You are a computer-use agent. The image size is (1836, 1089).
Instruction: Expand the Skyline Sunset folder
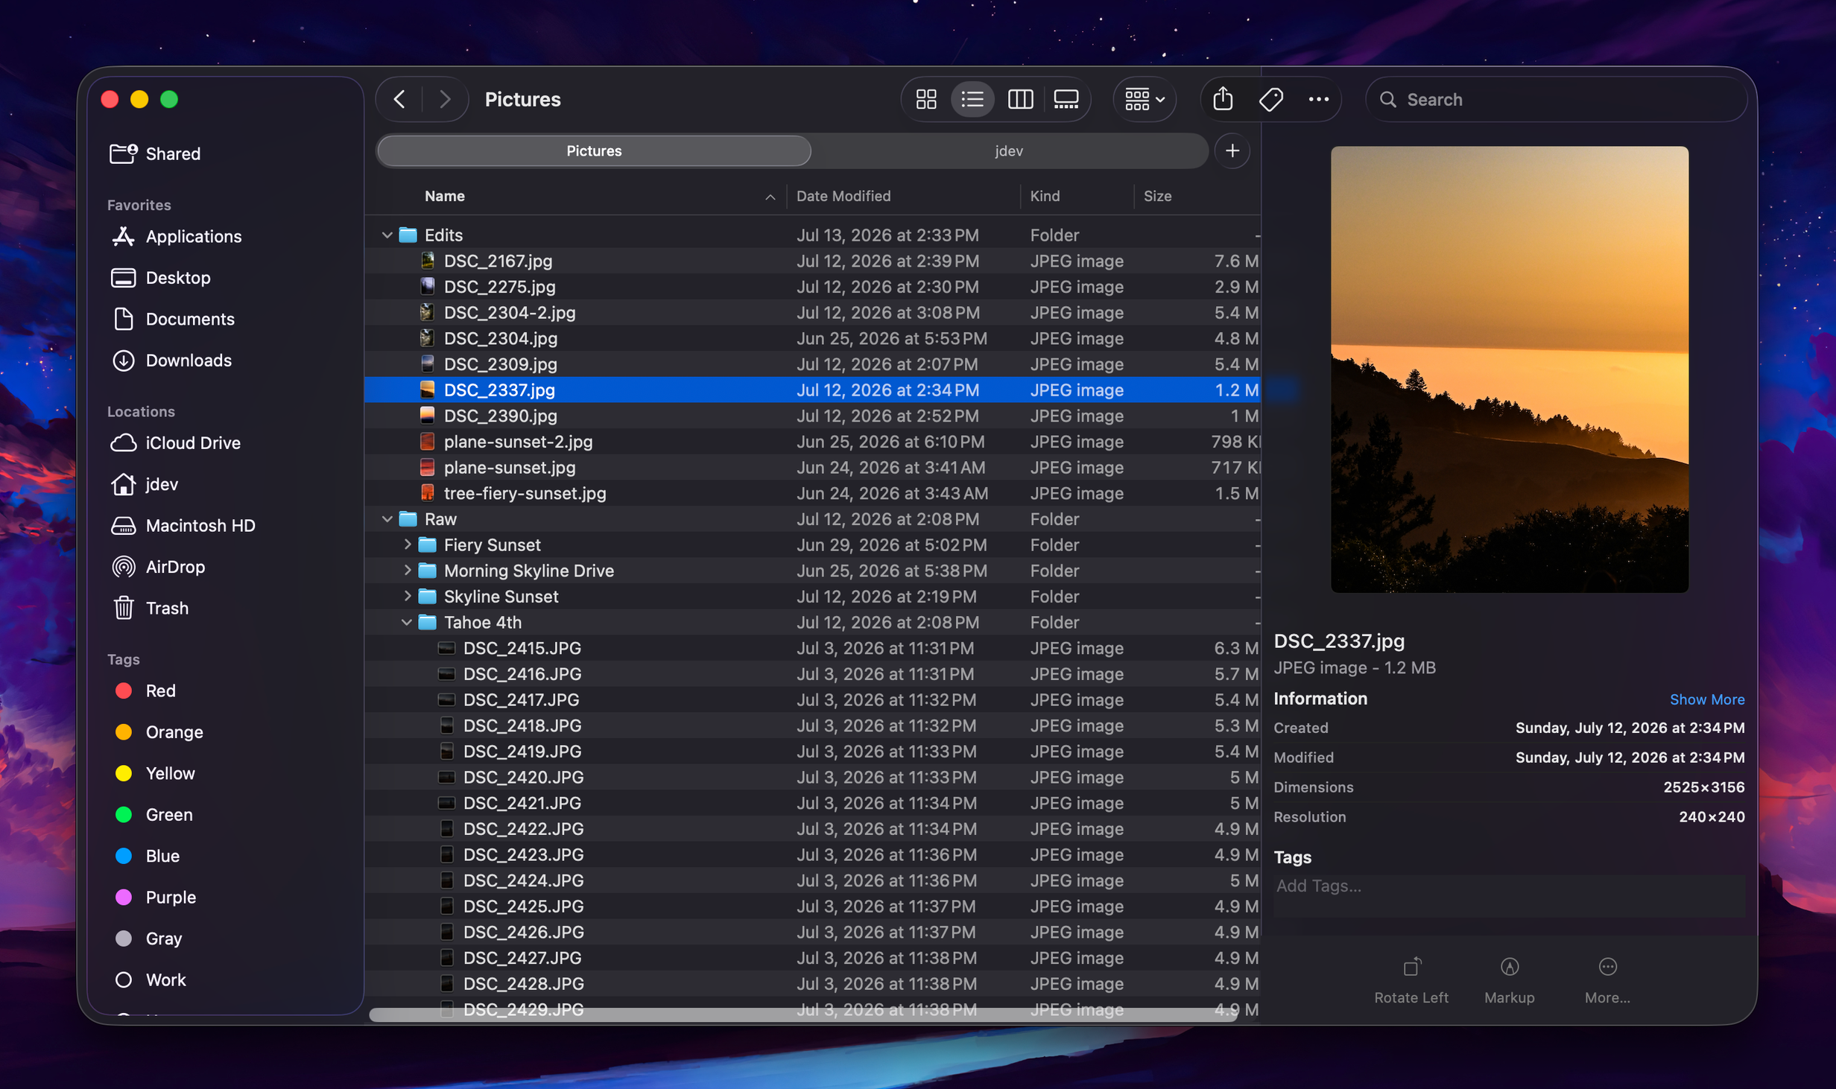coord(407,597)
